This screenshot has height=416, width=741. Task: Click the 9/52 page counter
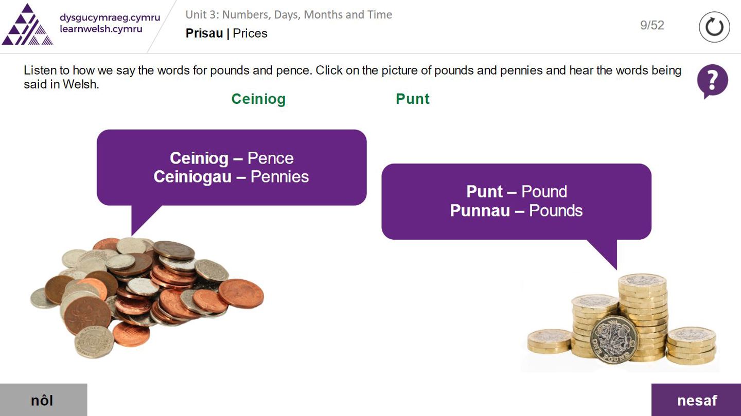[x=652, y=25]
